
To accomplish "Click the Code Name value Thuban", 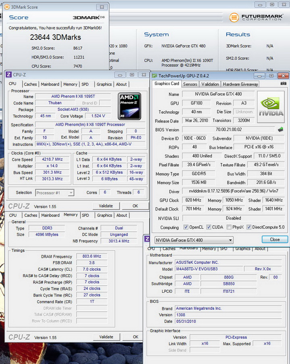I will click(55, 103).
